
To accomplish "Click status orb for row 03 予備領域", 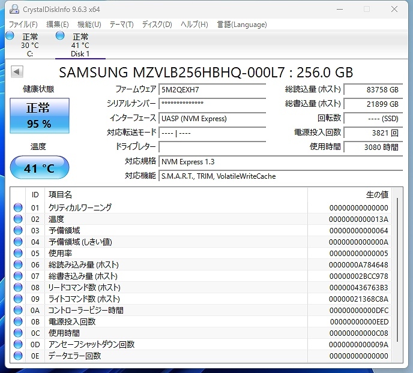I will click(18, 230).
